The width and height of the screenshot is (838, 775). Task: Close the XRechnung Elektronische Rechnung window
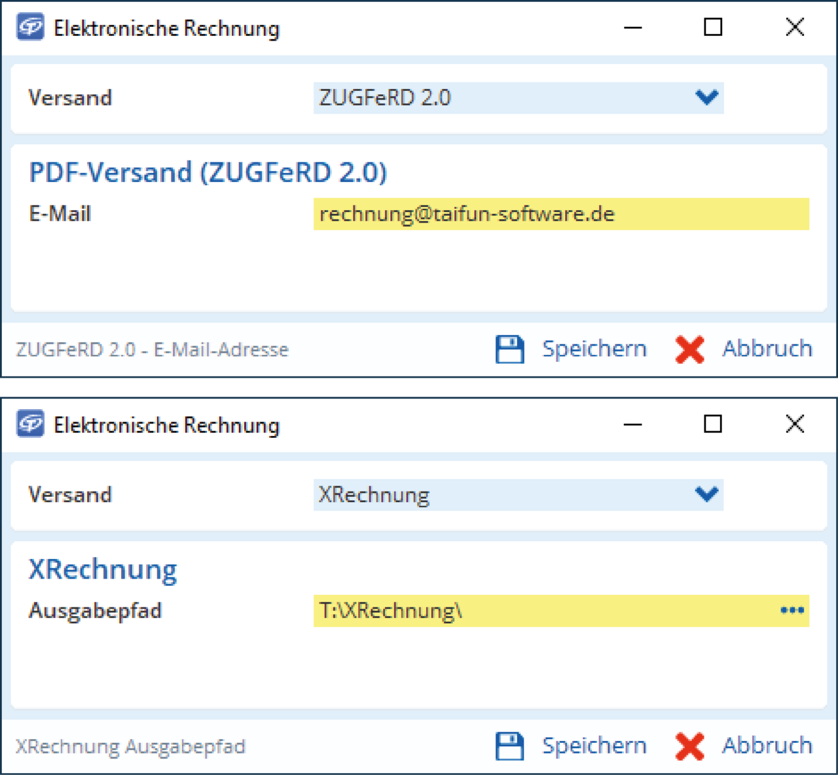tap(795, 424)
